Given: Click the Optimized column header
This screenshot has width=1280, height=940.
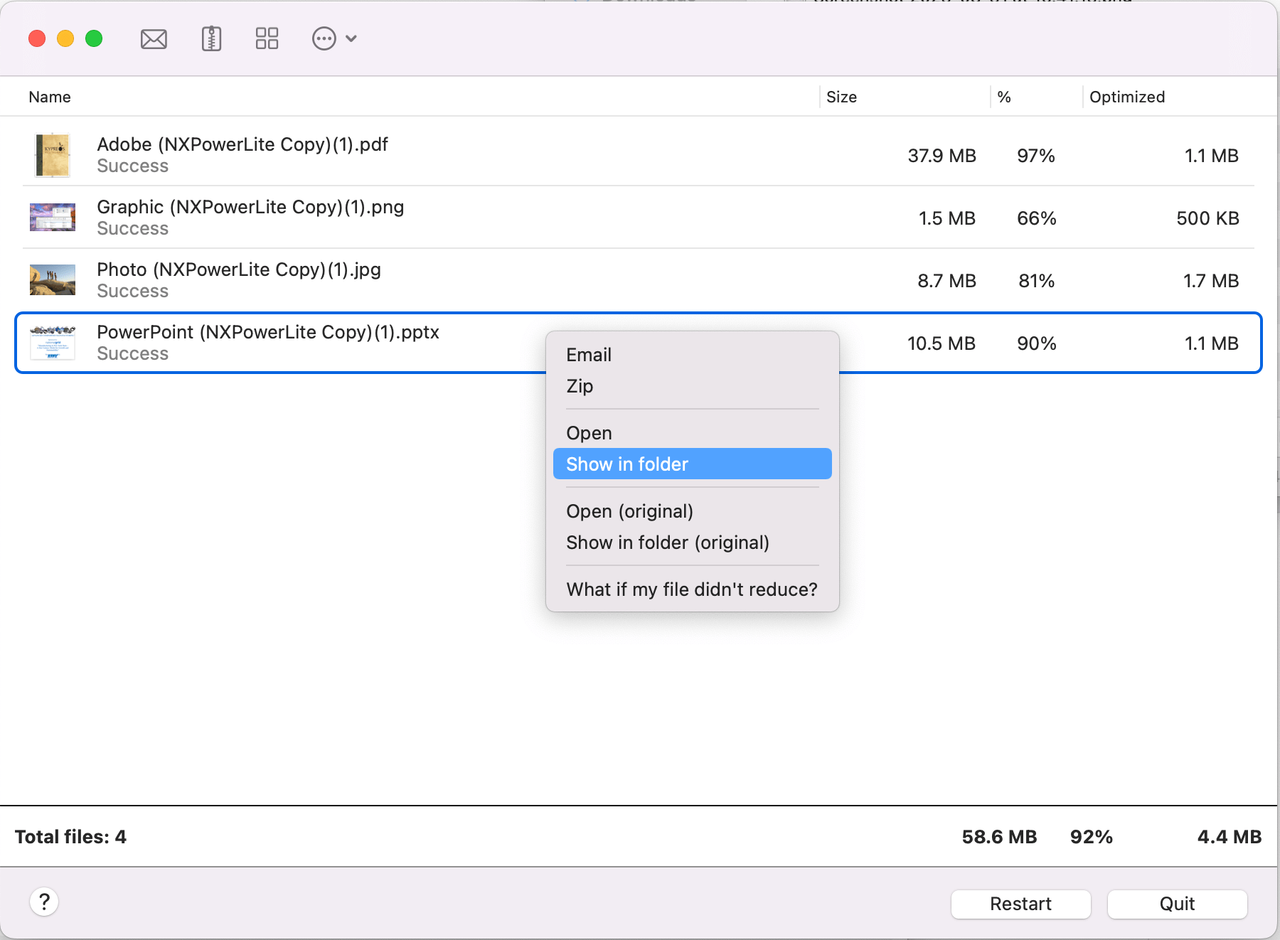Looking at the screenshot, I should (x=1127, y=97).
